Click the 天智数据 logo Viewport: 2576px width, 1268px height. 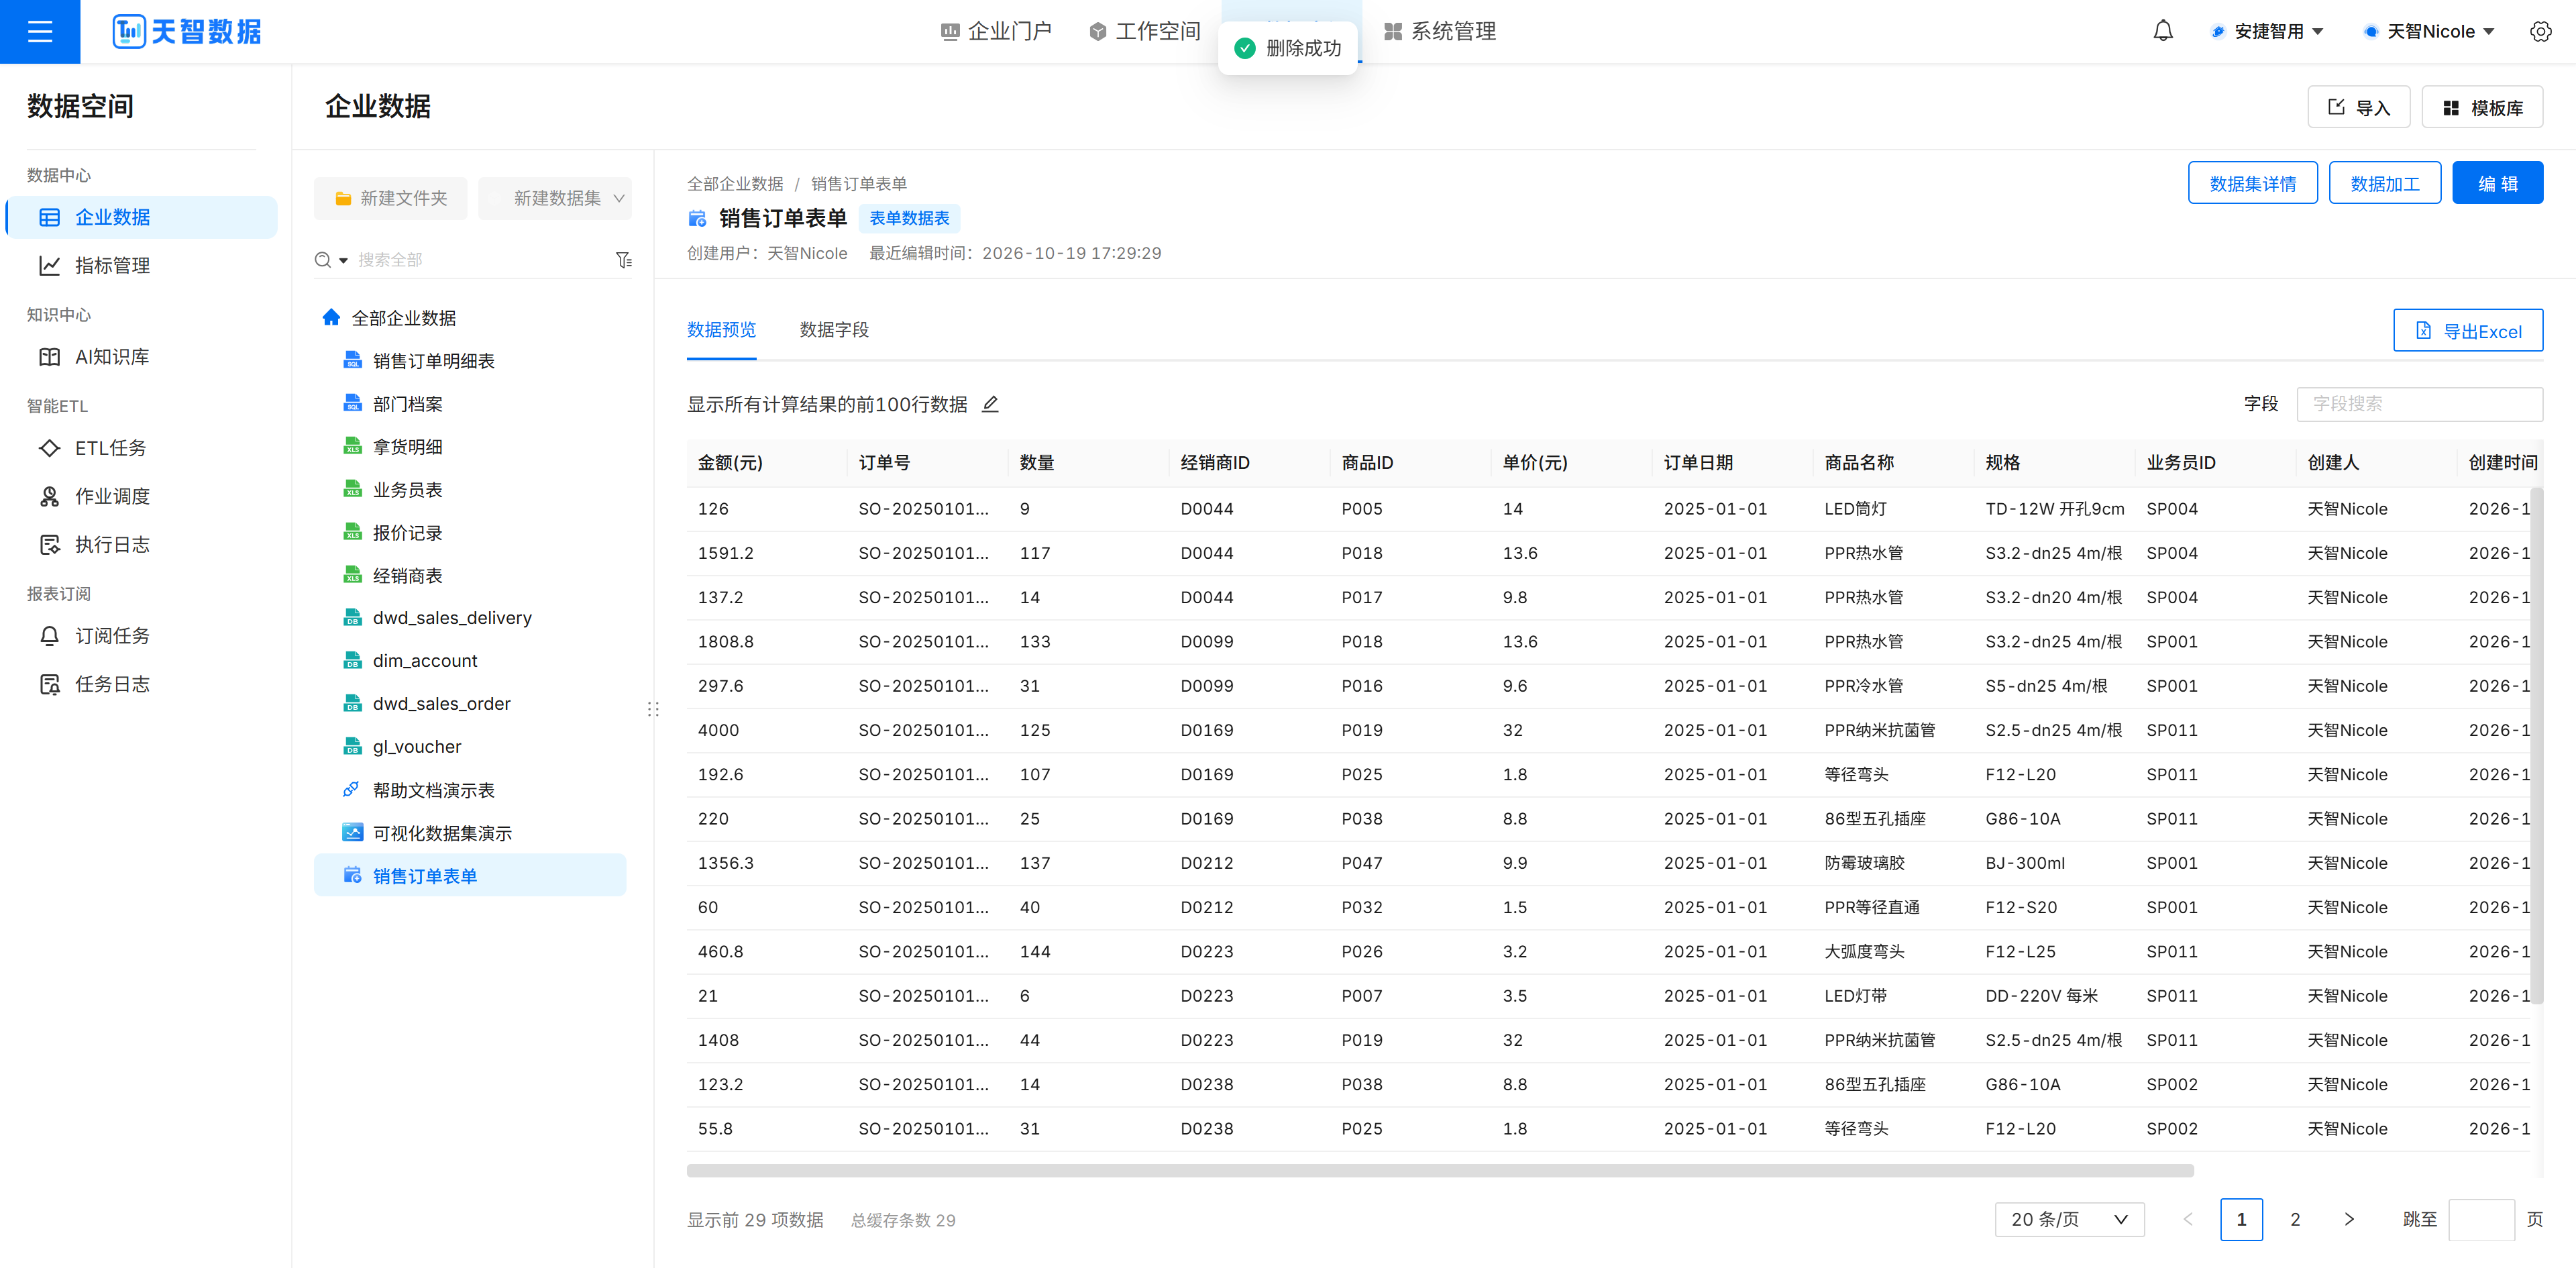(187, 32)
